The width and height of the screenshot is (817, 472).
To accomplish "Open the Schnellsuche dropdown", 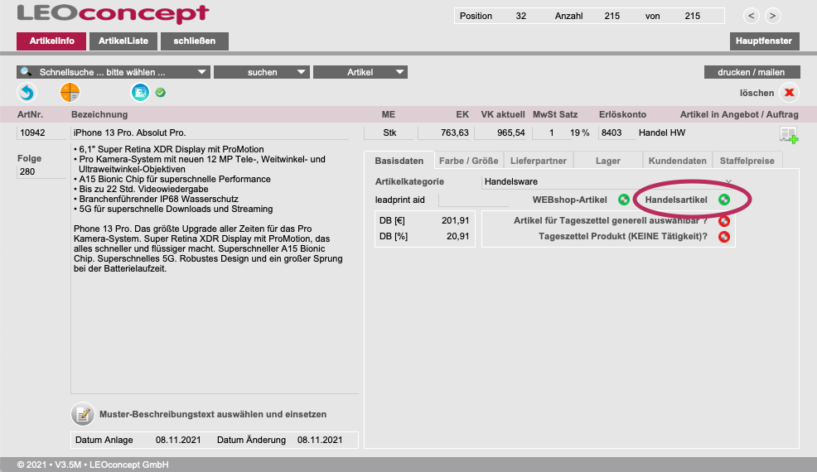I will 114,72.
